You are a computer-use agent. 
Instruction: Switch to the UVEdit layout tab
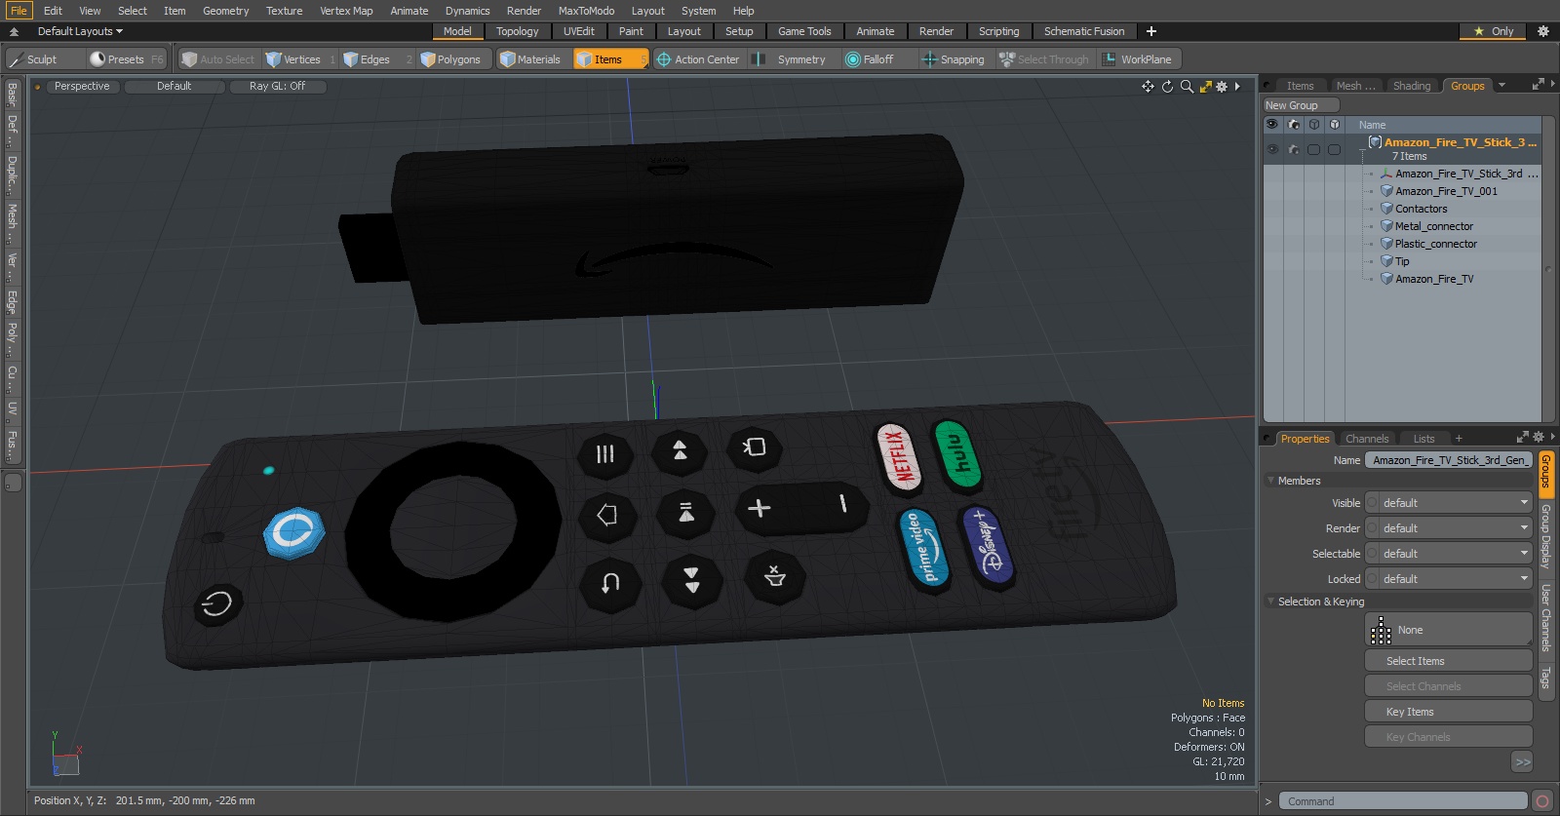(578, 31)
